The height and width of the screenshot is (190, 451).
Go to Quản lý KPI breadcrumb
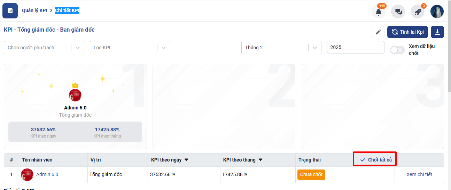(x=34, y=11)
